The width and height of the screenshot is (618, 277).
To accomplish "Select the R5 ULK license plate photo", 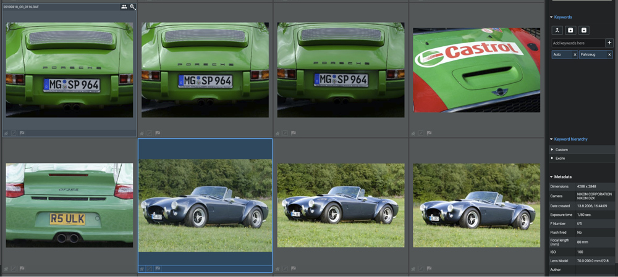I will coord(69,205).
